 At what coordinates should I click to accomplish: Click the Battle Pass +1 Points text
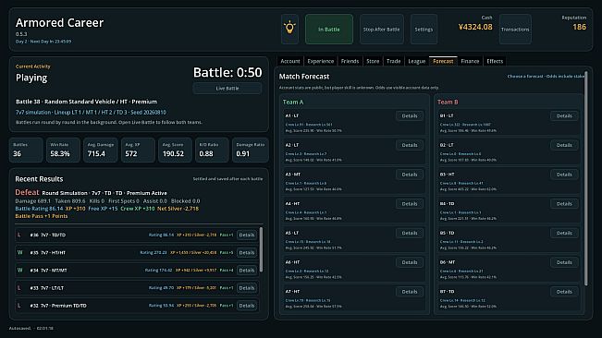pyautogui.click(x=42, y=216)
